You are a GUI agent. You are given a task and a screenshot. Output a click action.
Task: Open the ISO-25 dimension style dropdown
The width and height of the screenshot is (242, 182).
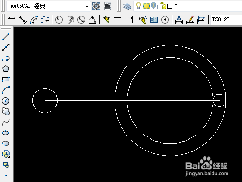coord(227,20)
